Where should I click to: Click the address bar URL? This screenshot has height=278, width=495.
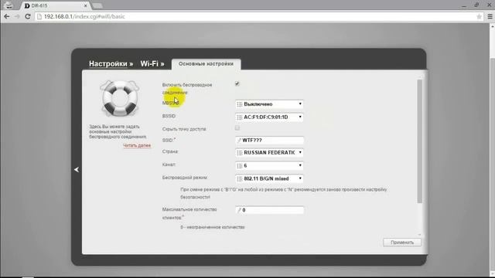click(x=84, y=16)
